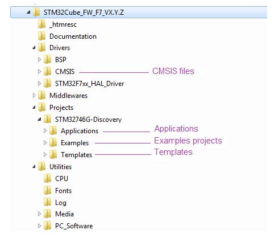This screenshot has height=246, width=279.
Task: Click the PC_Software folder icon
Action: click(47, 226)
